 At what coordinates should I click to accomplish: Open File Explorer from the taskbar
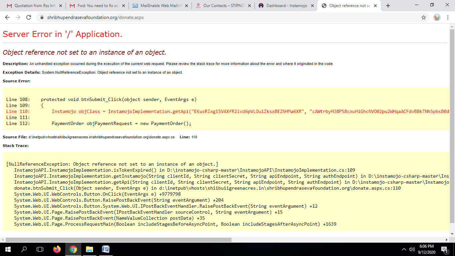[x=89, y=249]
